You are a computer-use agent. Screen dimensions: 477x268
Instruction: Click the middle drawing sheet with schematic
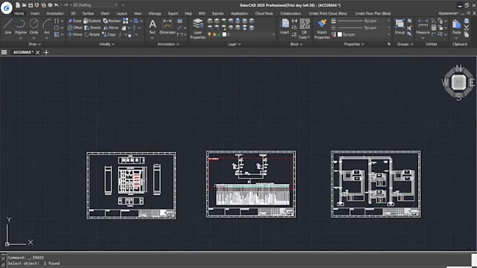[251, 184]
